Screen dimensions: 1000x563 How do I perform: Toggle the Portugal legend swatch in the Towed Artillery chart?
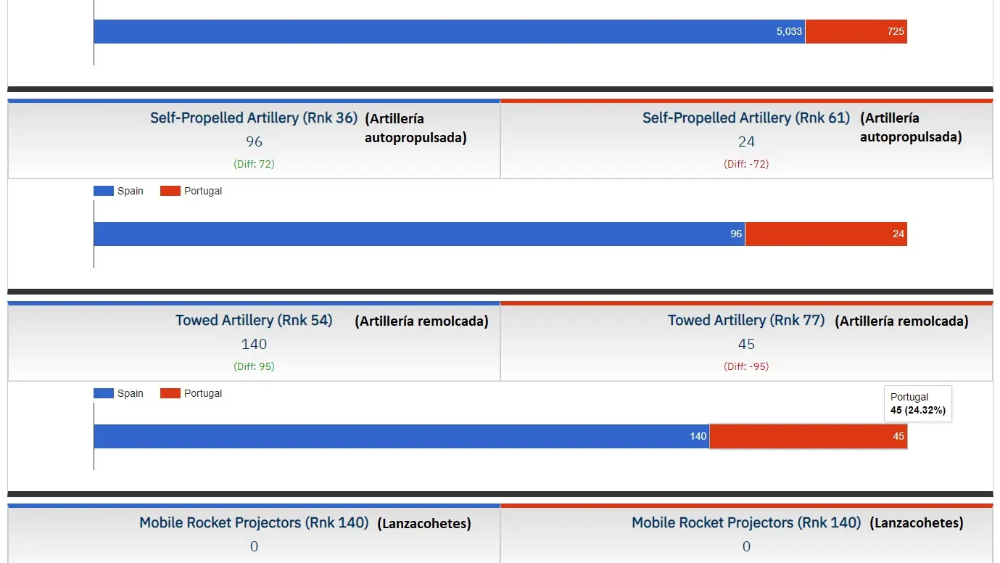click(x=170, y=393)
